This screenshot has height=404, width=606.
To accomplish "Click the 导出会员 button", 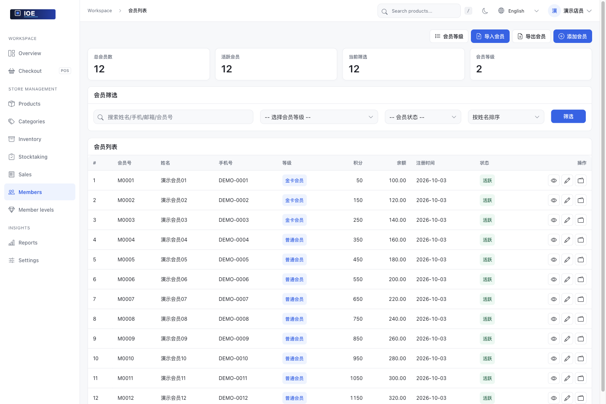I will (532, 36).
